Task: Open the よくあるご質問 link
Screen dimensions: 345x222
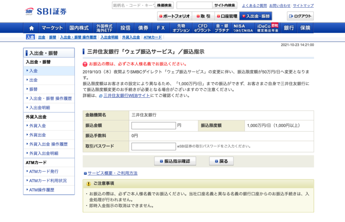Action: click(x=254, y=6)
